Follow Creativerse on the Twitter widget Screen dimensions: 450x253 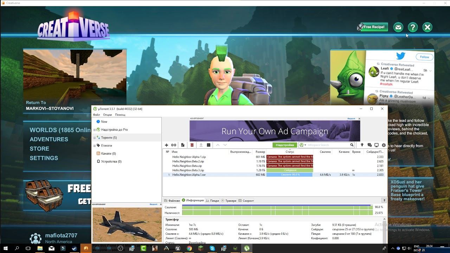pyautogui.click(x=424, y=57)
